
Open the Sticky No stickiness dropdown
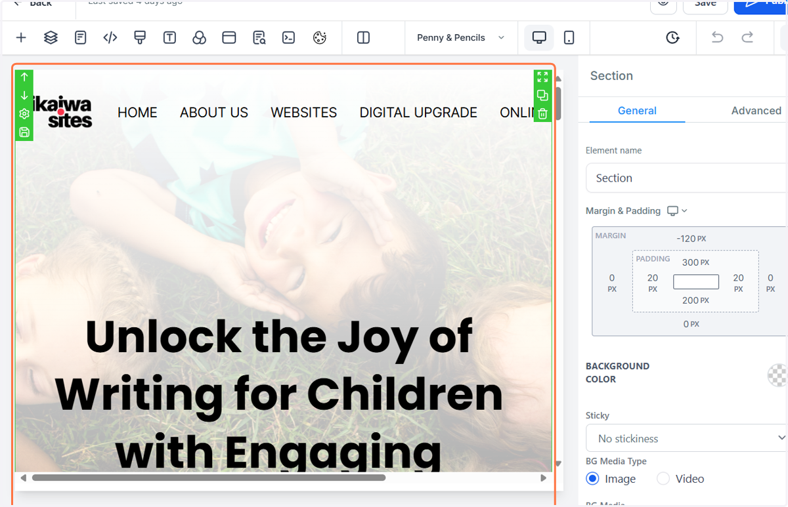[x=686, y=438]
